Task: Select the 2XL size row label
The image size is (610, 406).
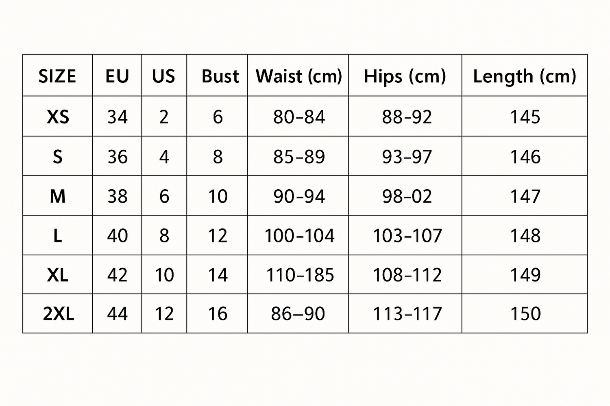Action: 58,314
